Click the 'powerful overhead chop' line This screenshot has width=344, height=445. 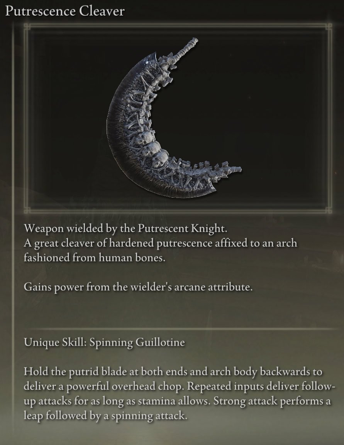coord(180,386)
